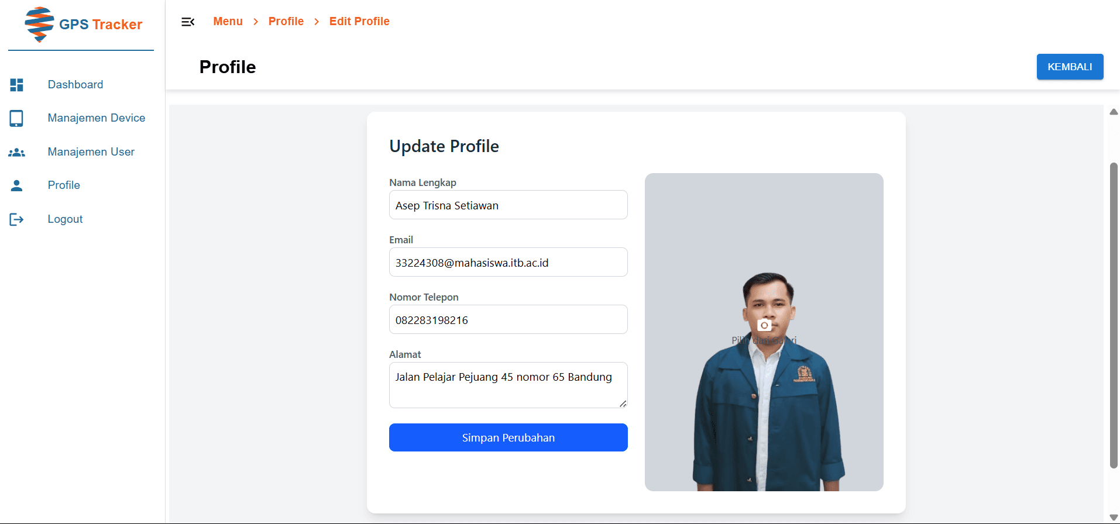Image resolution: width=1120 pixels, height=524 pixels.
Task: Select the Menu breadcrumb link
Action: coord(228,22)
